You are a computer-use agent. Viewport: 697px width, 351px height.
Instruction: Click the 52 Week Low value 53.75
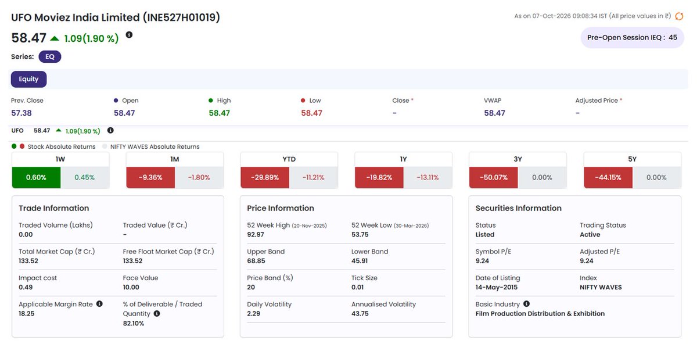pyautogui.click(x=361, y=235)
